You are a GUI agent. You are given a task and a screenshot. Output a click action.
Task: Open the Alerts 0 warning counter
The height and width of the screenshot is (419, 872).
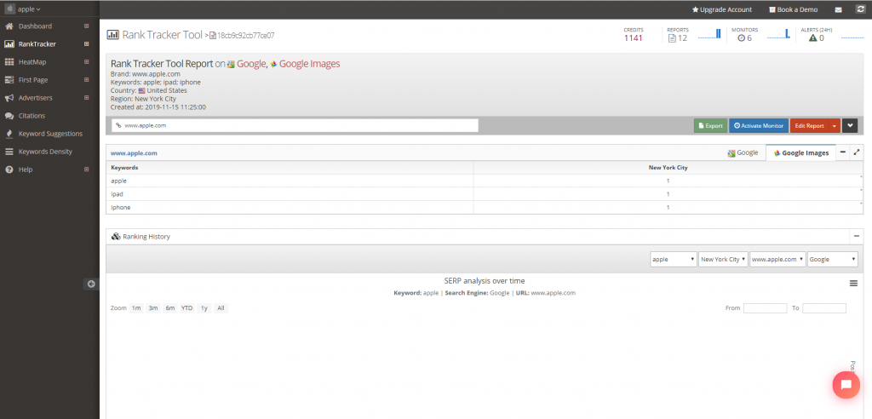click(x=816, y=35)
